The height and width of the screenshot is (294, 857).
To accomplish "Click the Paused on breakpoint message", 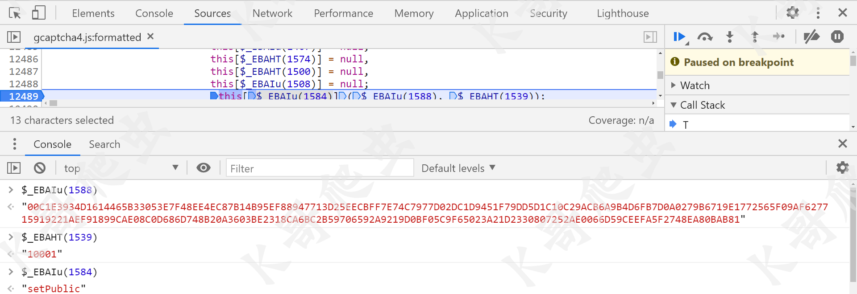I will (x=739, y=62).
